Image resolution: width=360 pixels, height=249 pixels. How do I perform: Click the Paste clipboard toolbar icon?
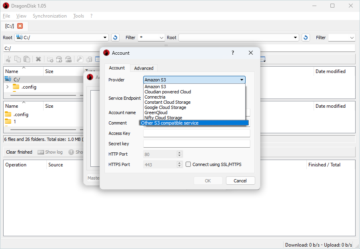click(x=27, y=59)
